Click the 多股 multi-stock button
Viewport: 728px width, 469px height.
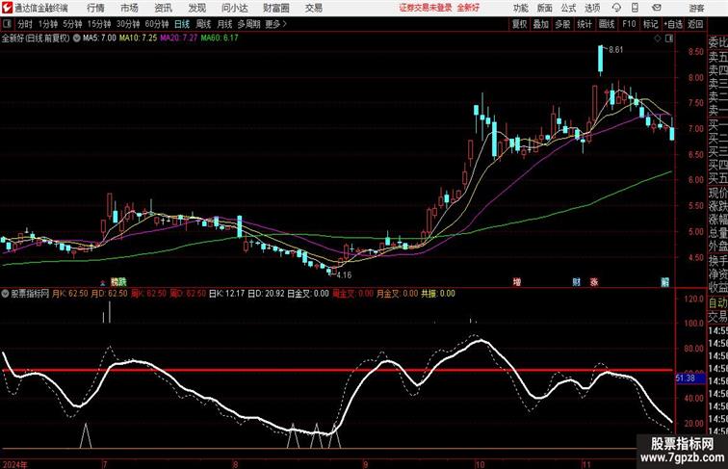[562, 24]
